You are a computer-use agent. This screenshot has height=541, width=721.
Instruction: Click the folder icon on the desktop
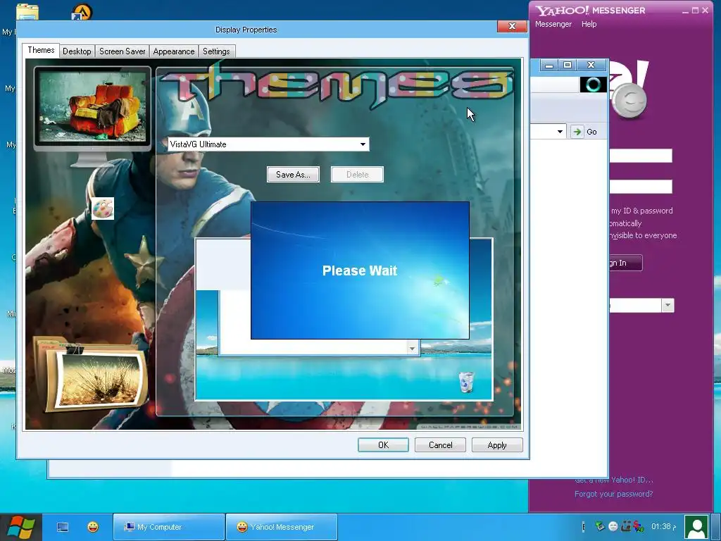tap(27, 12)
